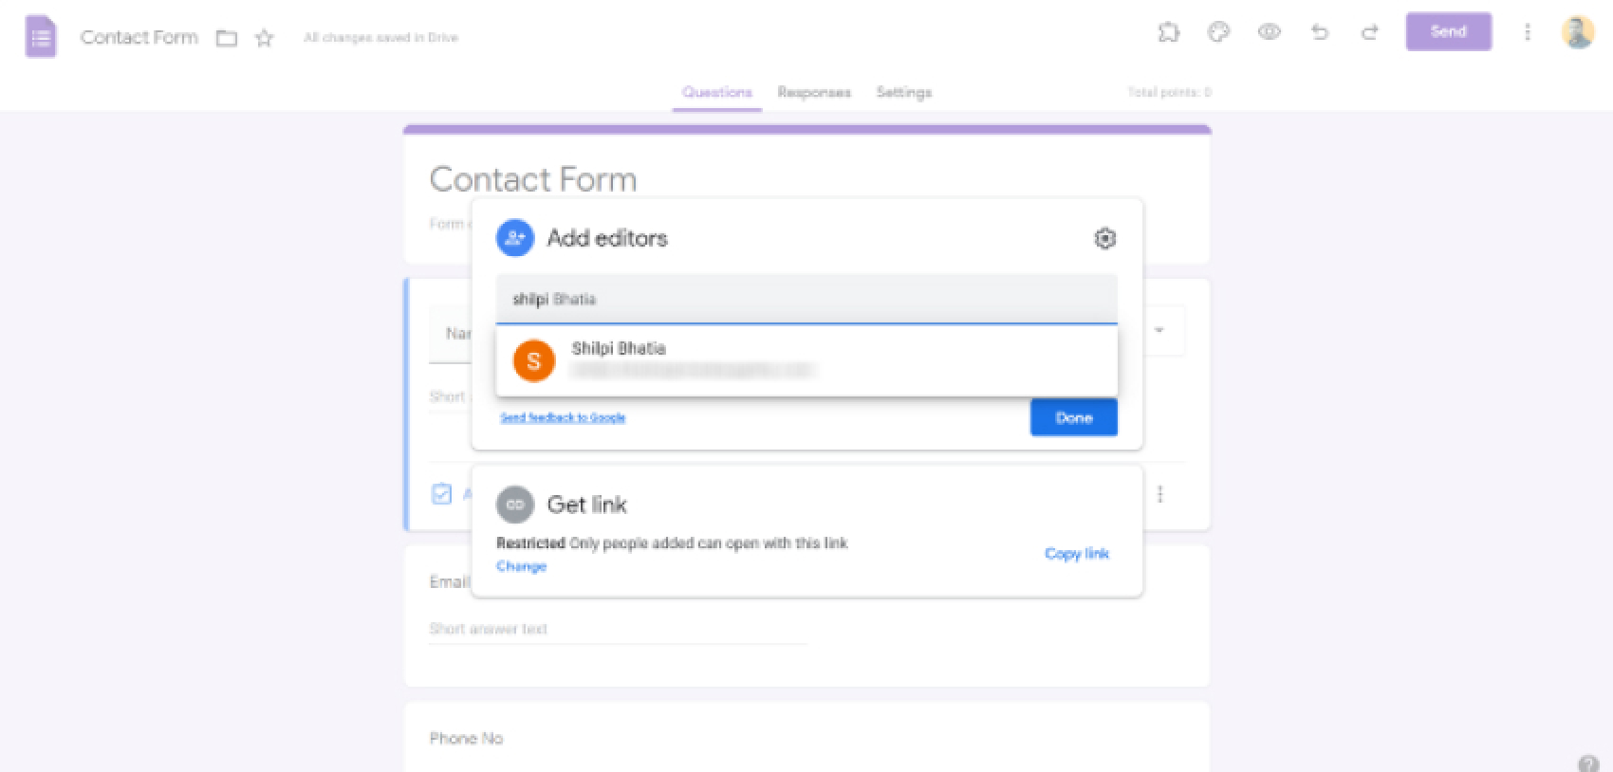Click the Copy link button
Image resolution: width=1613 pixels, height=772 pixels.
tap(1076, 554)
